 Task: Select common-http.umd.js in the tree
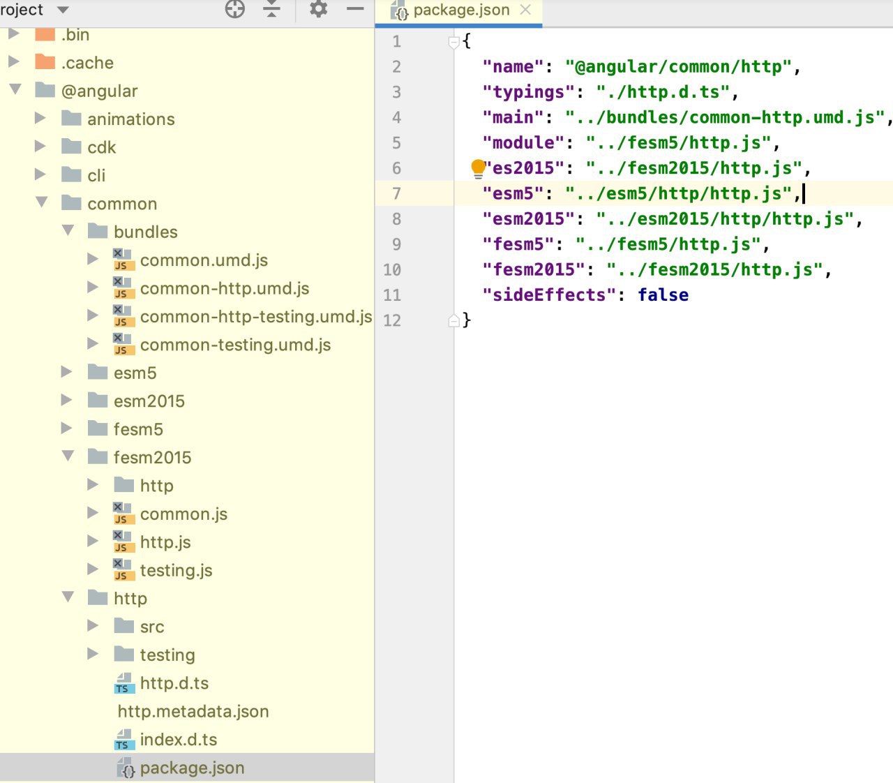tap(225, 288)
